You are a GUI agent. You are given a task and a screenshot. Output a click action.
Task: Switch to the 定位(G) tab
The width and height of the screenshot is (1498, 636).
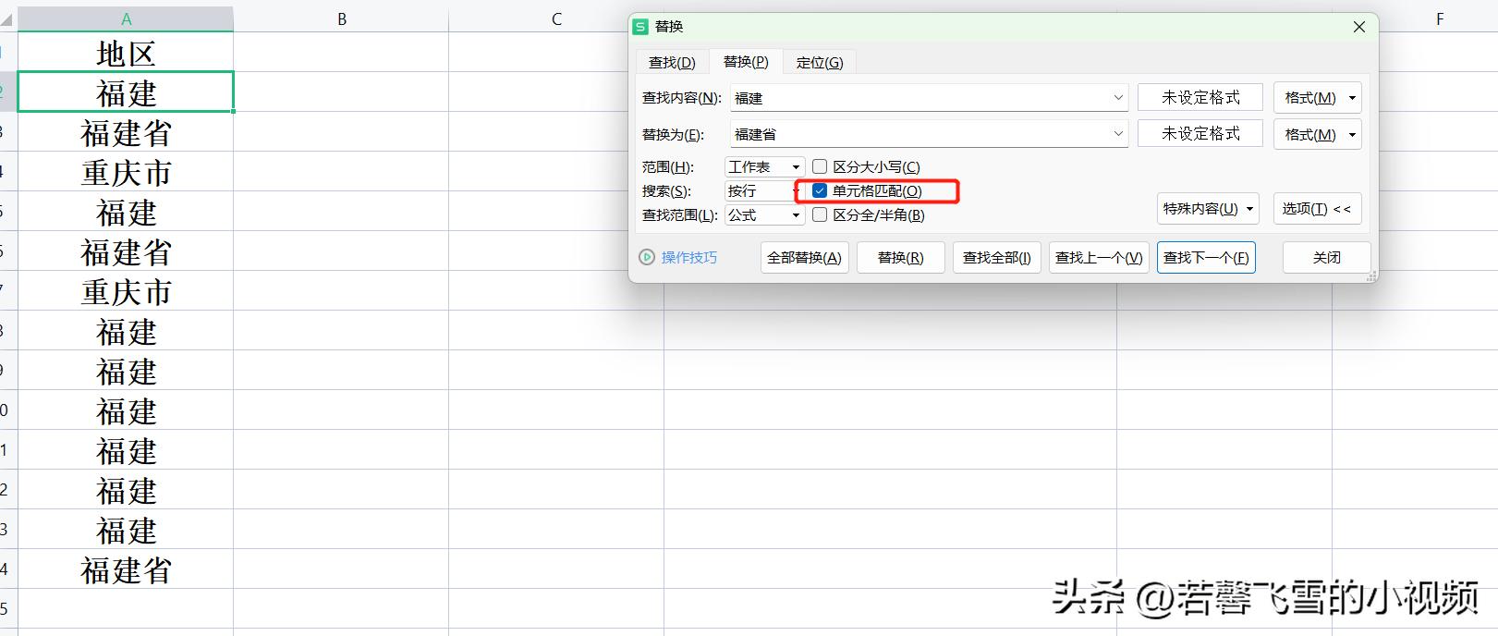(x=820, y=62)
